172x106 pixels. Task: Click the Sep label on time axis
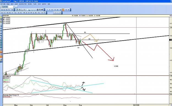coord(81,105)
